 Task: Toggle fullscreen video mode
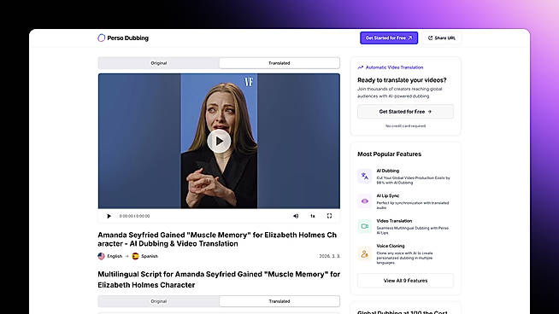tap(329, 216)
